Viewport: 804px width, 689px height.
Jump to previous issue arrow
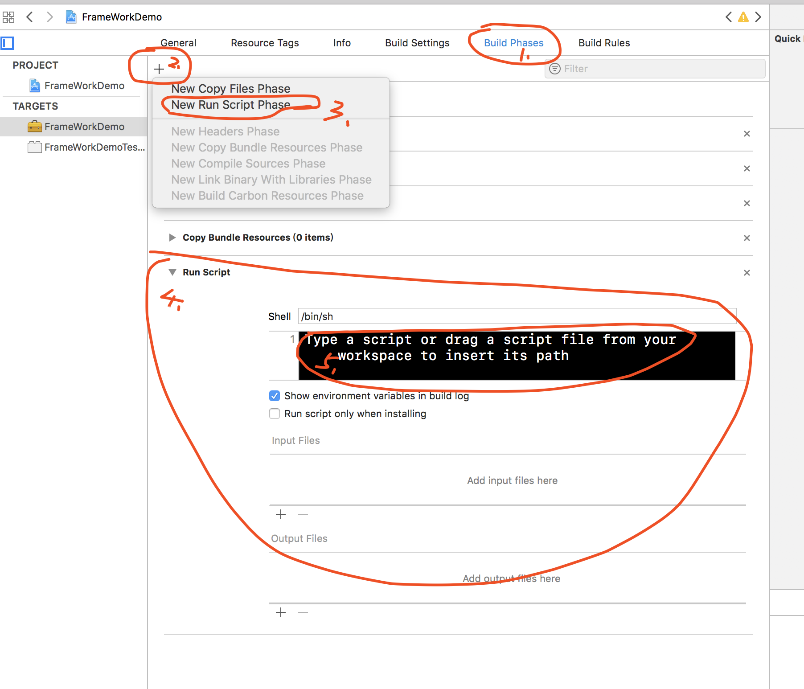[729, 17]
